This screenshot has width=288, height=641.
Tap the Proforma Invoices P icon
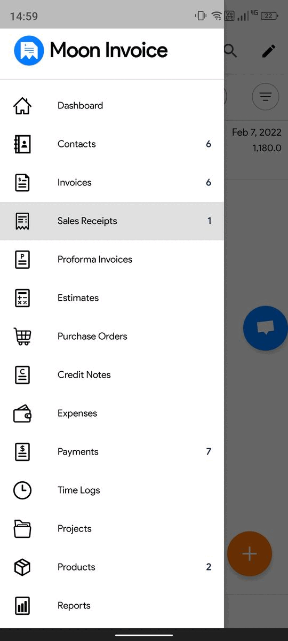click(22, 260)
